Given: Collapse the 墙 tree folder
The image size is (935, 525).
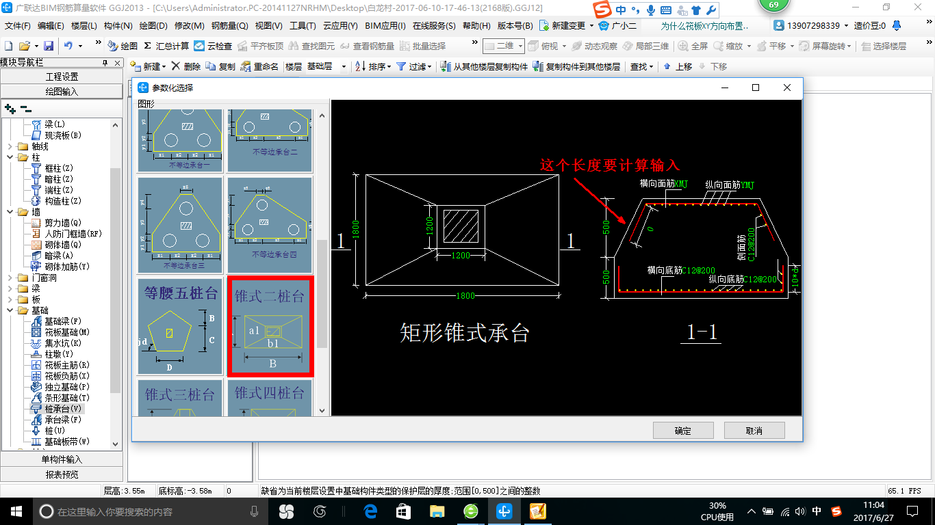Looking at the screenshot, I should pos(10,212).
